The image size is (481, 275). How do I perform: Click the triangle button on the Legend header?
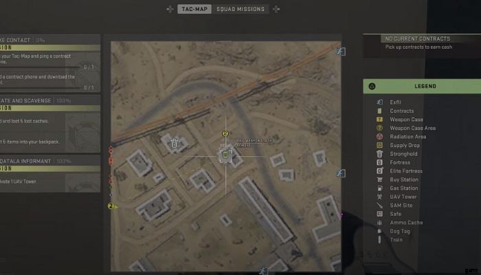click(372, 86)
